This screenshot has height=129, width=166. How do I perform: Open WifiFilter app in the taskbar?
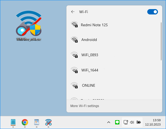pyautogui.click(x=48, y=122)
